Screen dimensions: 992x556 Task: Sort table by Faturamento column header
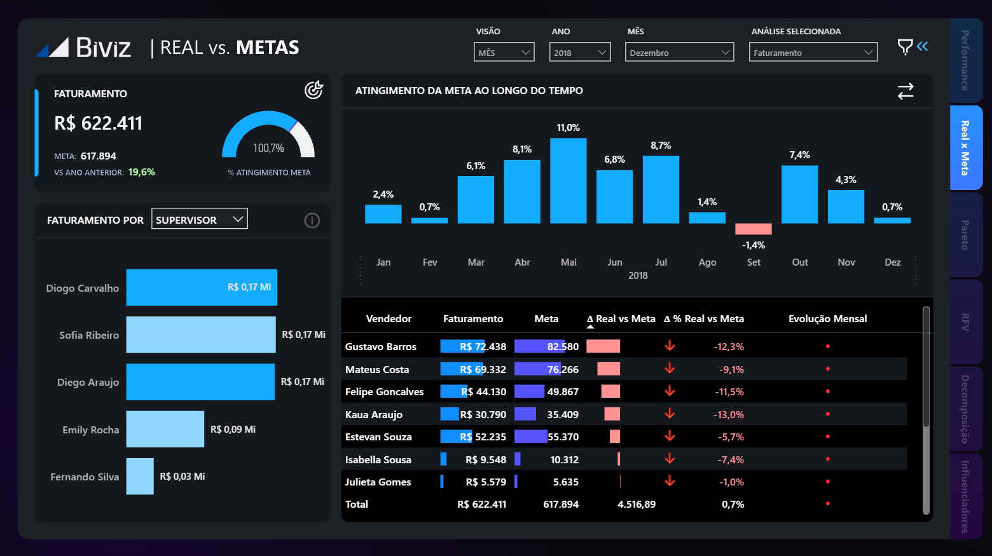click(473, 319)
